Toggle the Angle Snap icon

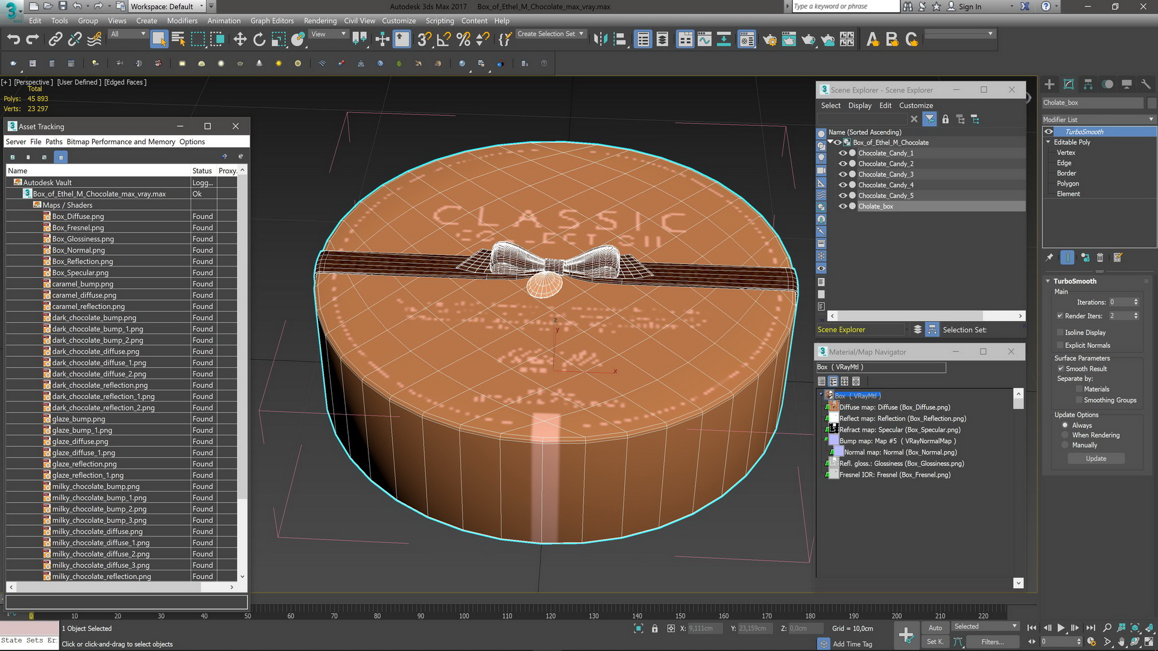(443, 40)
